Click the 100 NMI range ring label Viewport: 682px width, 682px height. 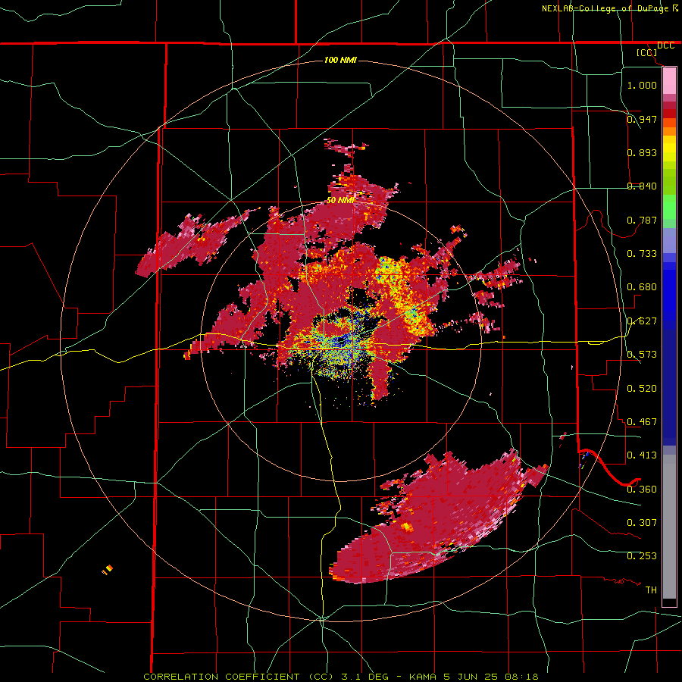coord(340,60)
